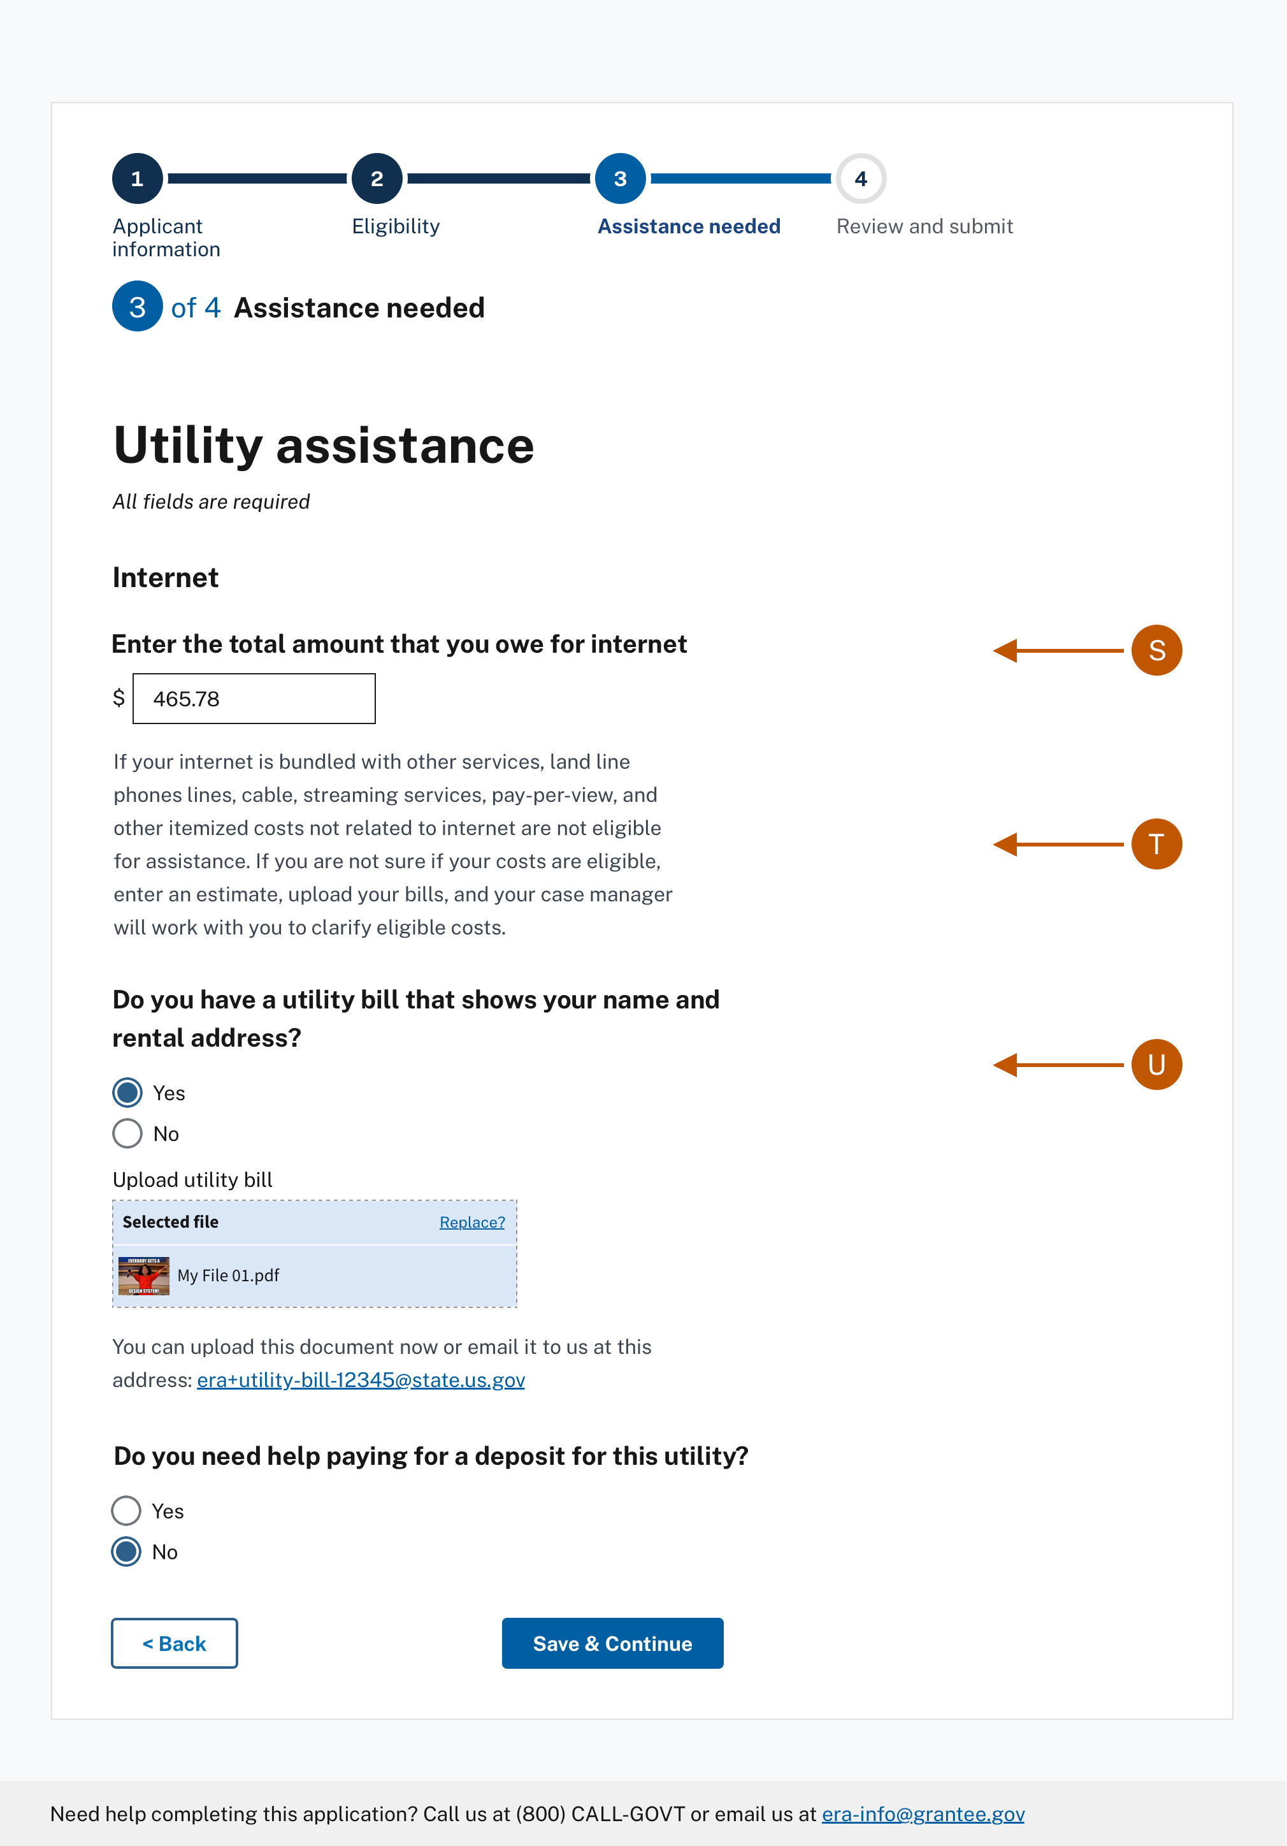1287x1846 pixels.
Task: Click the orange arrow T annotation icon
Action: tap(1155, 843)
